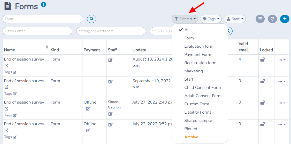Open external link for September 19, 2022 survey
Image resolution: width=291 pixels, height=144 pixels.
[6, 87]
